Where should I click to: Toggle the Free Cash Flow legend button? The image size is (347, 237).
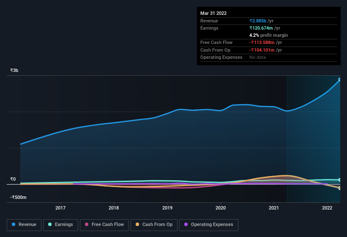(x=104, y=225)
